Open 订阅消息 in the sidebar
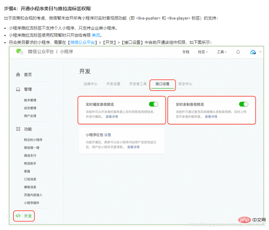This screenshot has width=269, height=230. tap(30, 179)
